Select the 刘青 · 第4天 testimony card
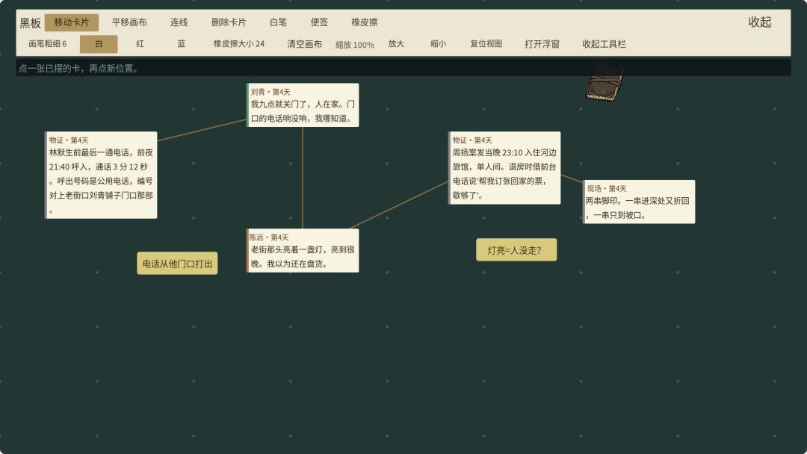 pos(303,105)
